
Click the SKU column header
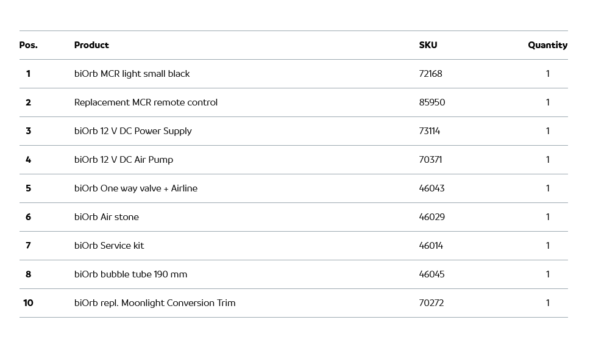pyautogui.click(x=428, y=45)
